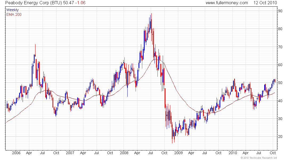Click the 40 price axis label
Screen dimensions: 293x160
coord(280,101)
